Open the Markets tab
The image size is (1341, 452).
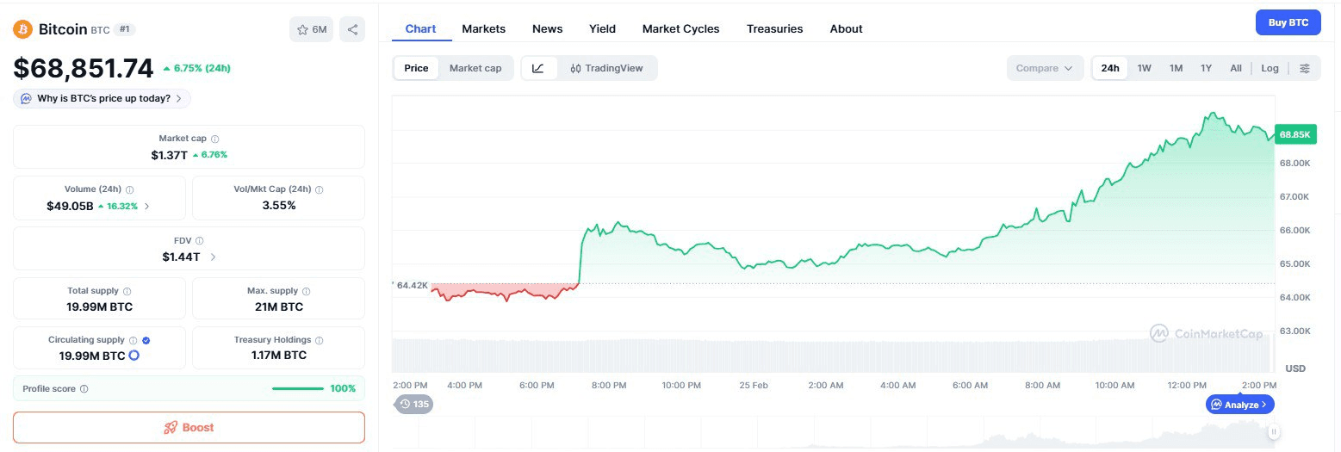483,28
